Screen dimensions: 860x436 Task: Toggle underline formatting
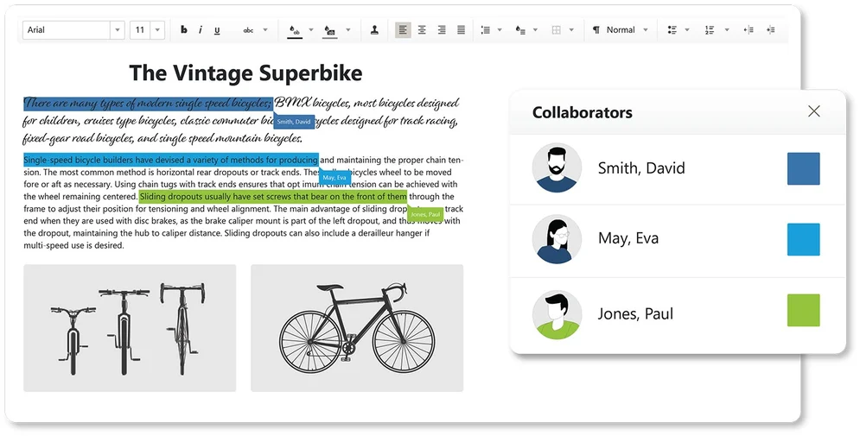pos(217,30)
